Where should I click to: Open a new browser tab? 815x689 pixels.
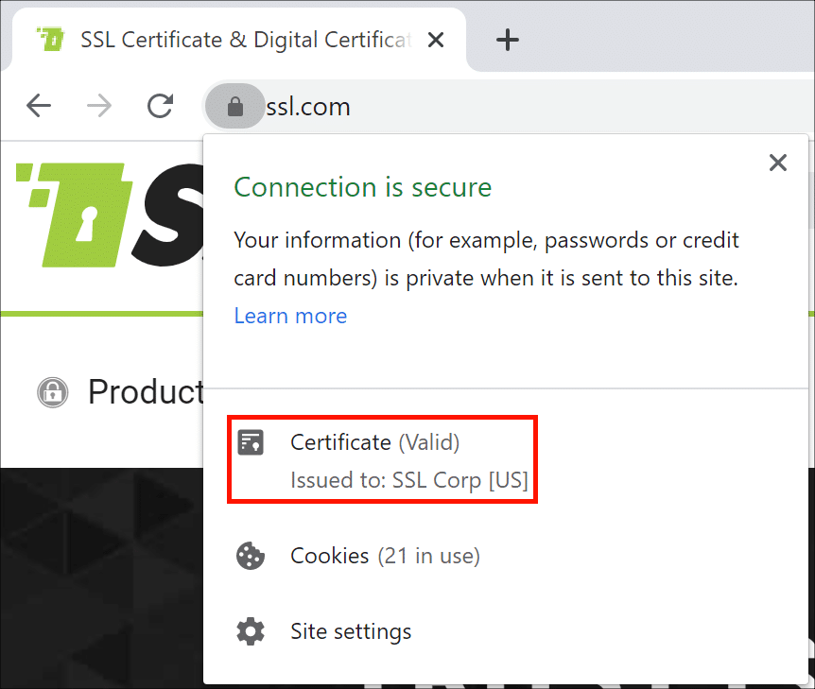pyautogui.click(x=508, y=40)
